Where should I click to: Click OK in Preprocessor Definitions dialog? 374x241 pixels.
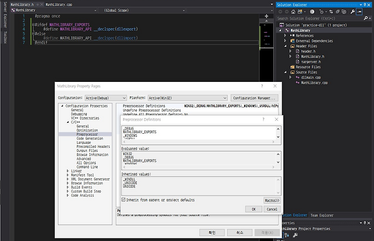253,209
